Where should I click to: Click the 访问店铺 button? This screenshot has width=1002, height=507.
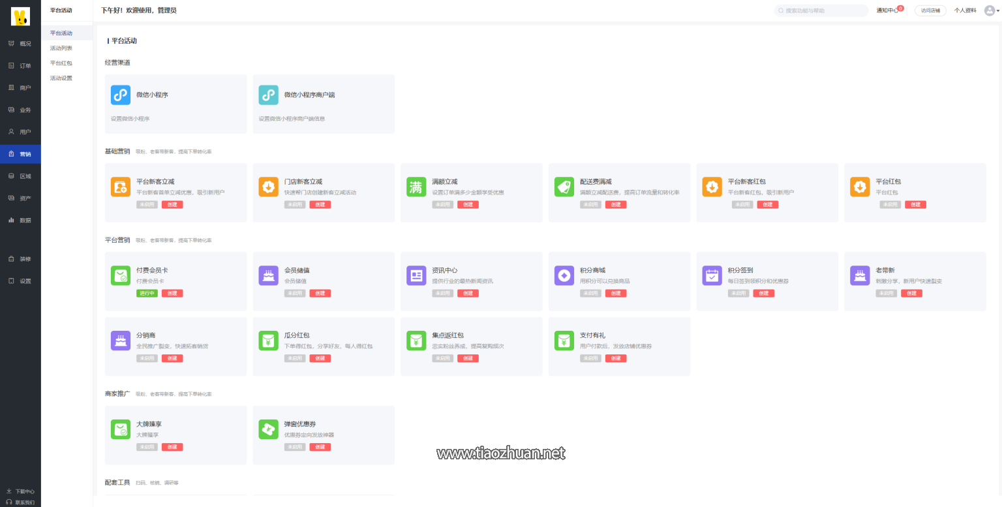pos(930,10)
